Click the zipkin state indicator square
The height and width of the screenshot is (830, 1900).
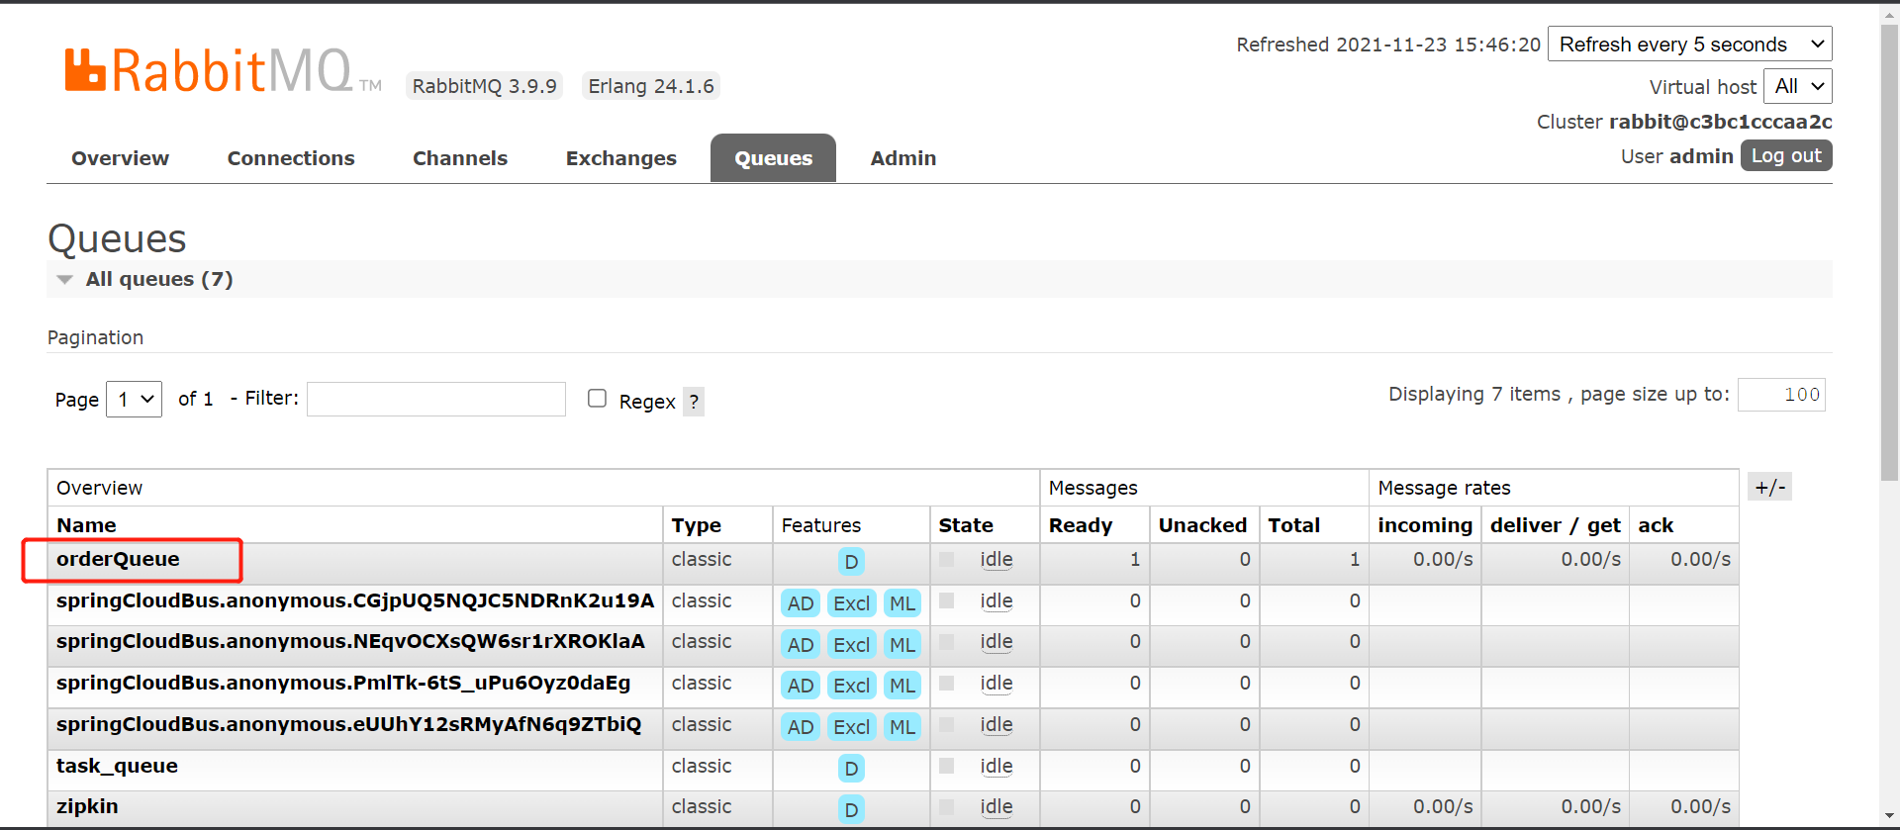click(x=947, y=807)
